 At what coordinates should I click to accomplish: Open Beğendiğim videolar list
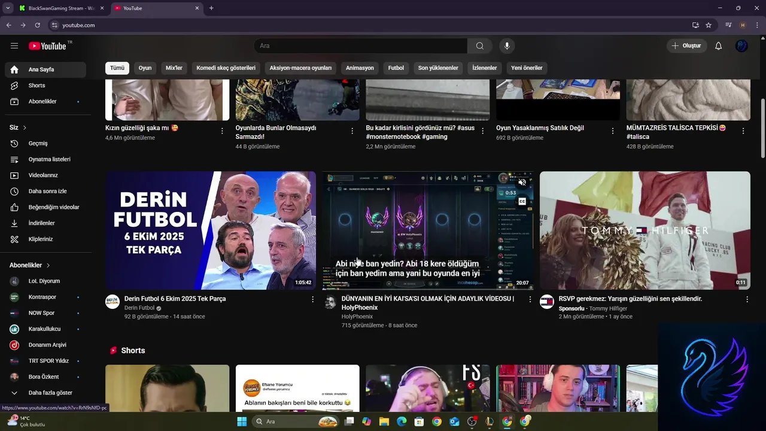(45, 207)
